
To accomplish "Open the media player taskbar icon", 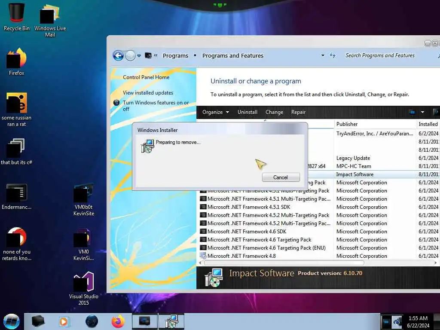I will pyautogui.click(x=64, y=321).
